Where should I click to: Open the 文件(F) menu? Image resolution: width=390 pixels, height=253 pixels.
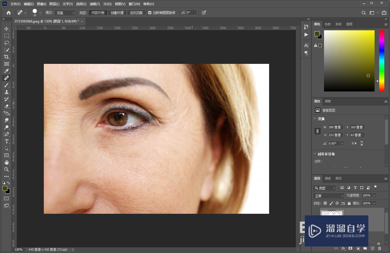(x=15, y=4)
